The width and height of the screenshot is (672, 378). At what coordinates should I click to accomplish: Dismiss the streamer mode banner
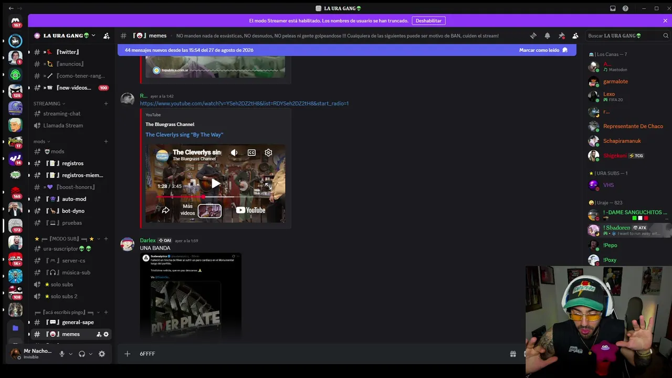[665, 20]
